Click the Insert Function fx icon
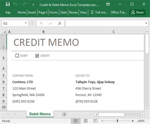The width and height of the screenshot is (150, 124). pos(60,23)
